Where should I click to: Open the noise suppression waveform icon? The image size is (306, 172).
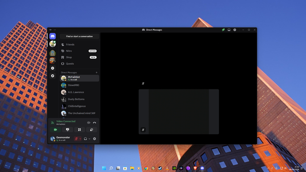(x=88, y=123)
